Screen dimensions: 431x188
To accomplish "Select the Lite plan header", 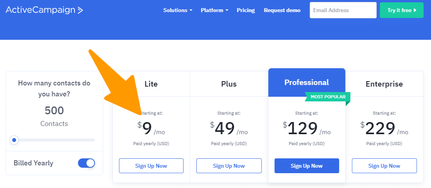I will (x=151, y=84).
